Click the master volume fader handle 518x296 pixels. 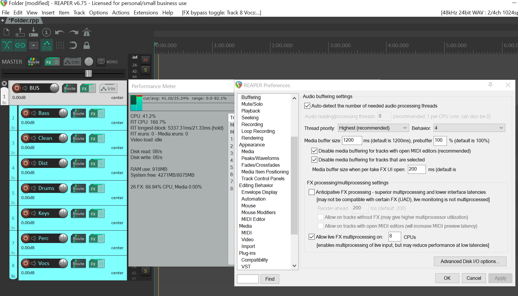(88, 73)
